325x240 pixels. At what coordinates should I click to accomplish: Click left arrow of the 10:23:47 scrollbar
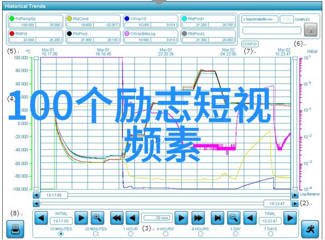36,203
